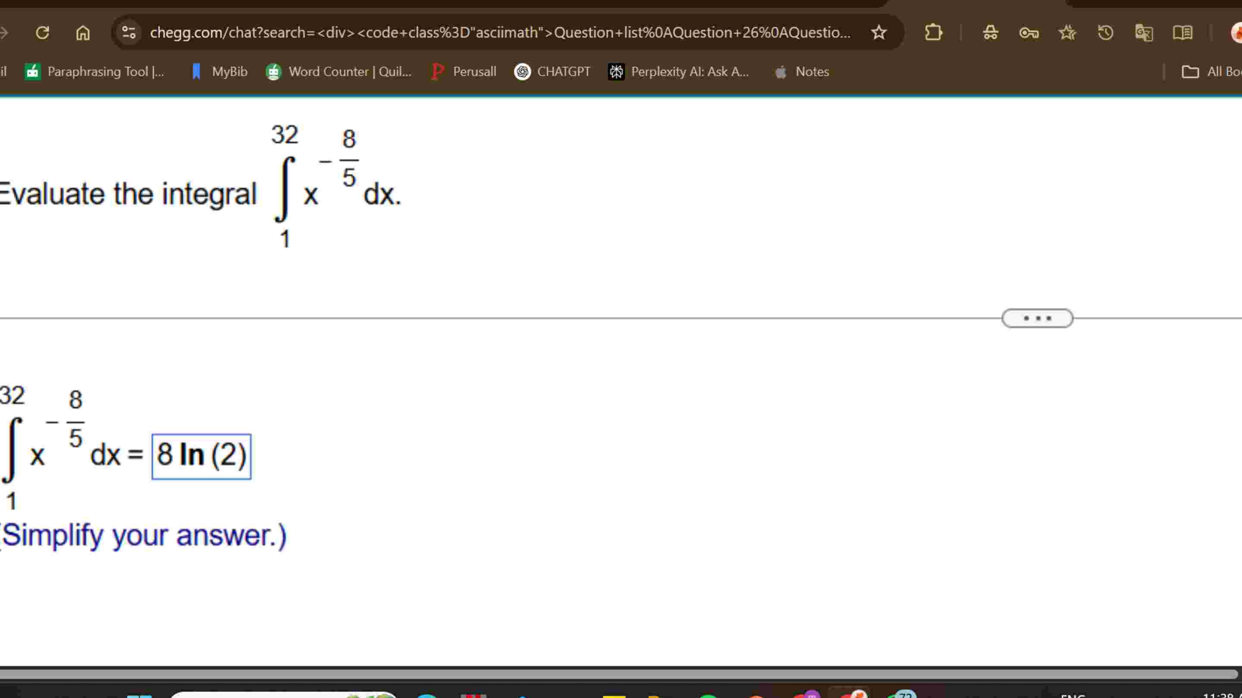Translate the page with the Google Translate icon
This screenshot has width=1242, height=698.
[1144, 32]
